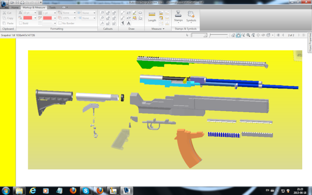Select the Markup & Measure ribbon tab
The width and height of the screenshot is (312, 195).
[x=34, y=7]
